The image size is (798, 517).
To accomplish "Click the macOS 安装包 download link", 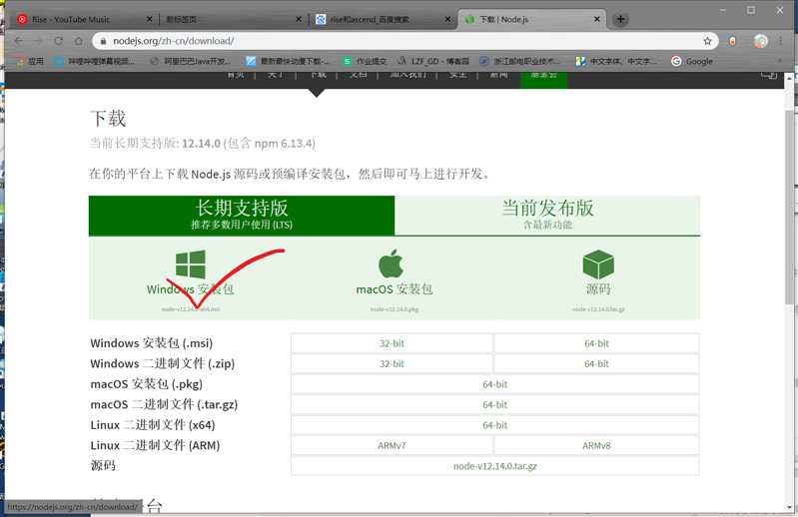I will point(395,289).
